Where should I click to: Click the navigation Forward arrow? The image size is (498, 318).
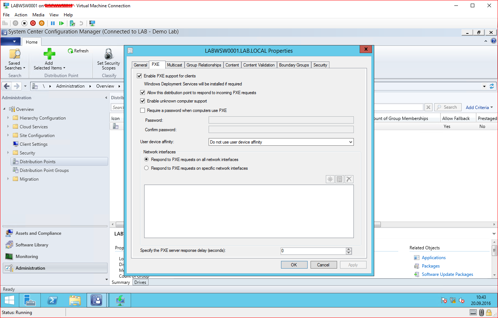point(16,86)
